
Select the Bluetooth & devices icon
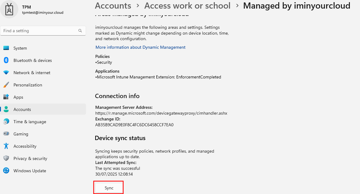point(6,60)
